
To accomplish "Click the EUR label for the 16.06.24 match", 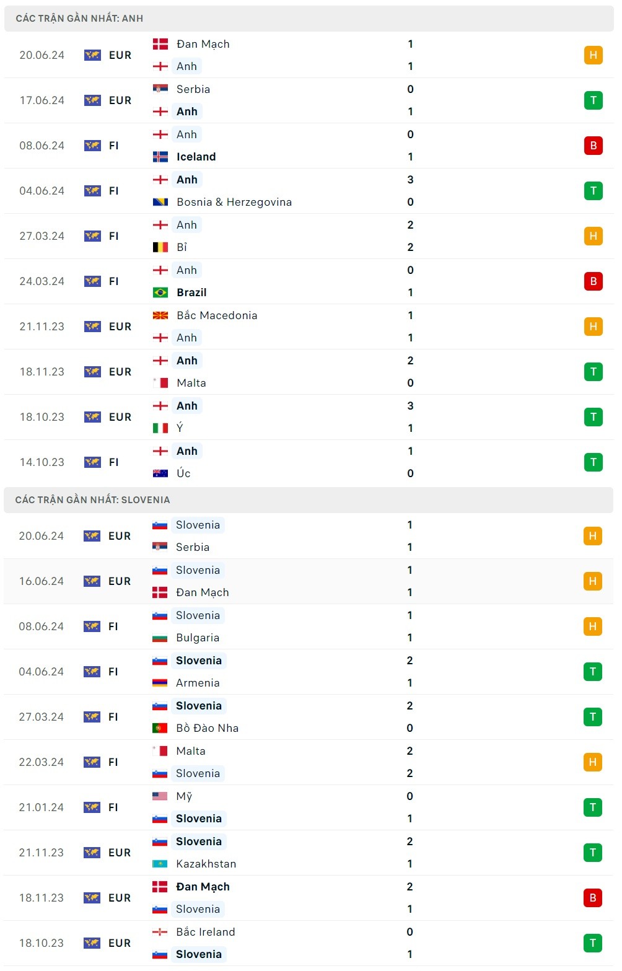I will (120, 581).
